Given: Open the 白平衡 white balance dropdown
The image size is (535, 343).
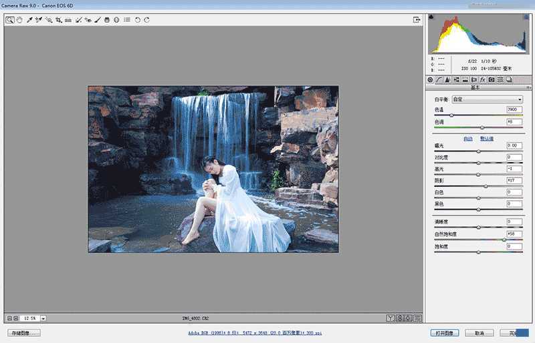Looking at the screenshot, I should coord(488,99).
